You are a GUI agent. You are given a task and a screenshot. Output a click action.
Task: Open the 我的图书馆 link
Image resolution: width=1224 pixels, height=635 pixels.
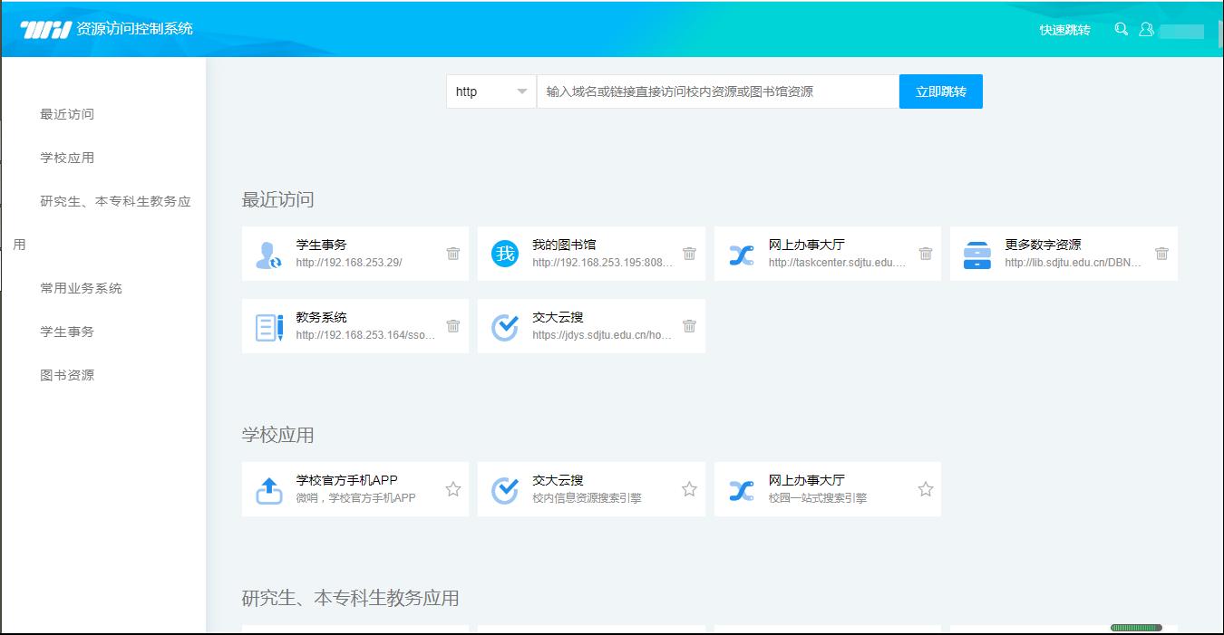pos(564,245)
